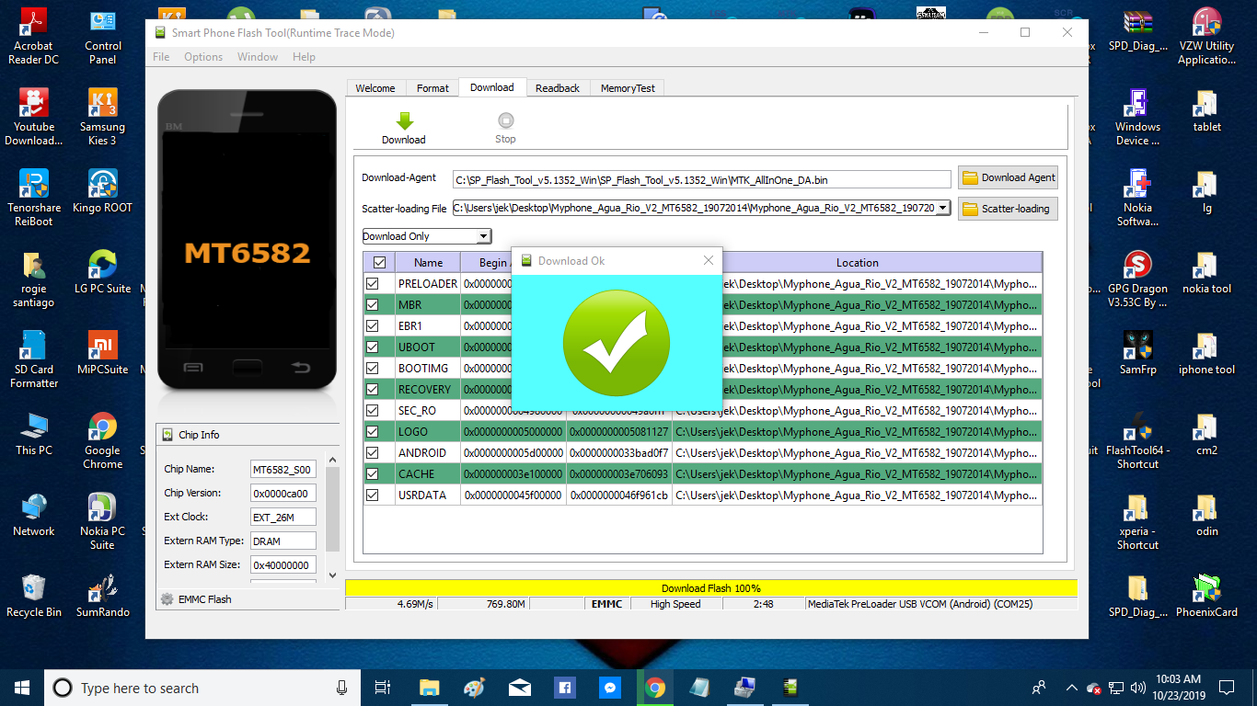Open File Explorer from the taskbar
This screenshot has width=1257, height=706.
(430, 688)
